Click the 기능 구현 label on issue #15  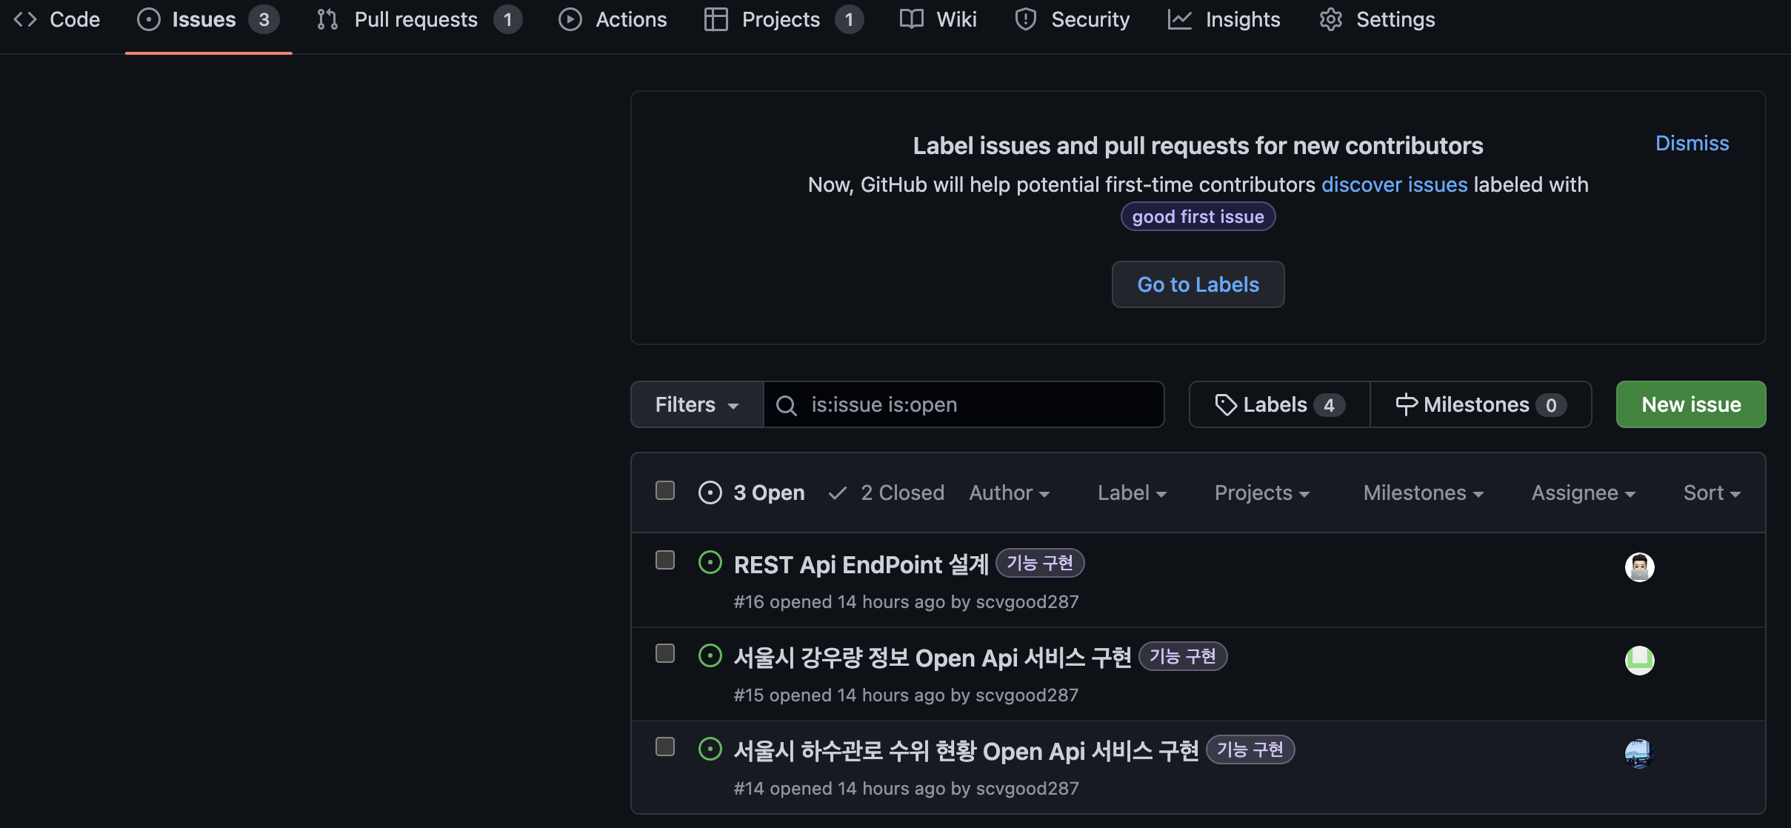tap(1182, 656)
